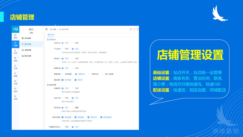Toggle fullscreen icon in header
Screen dimensions: 243x137
(138, 29)
